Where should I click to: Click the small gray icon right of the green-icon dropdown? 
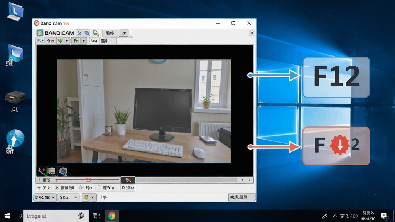click(x=104, y=197)
